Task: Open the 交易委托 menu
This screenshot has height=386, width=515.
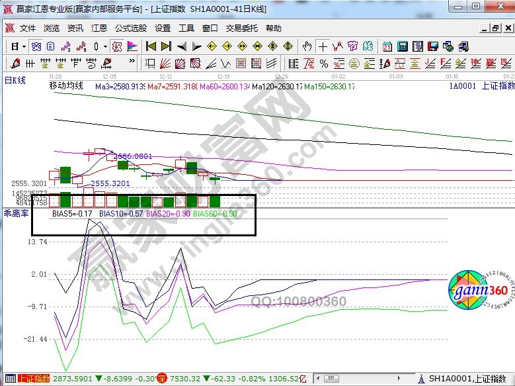Action: [242, 28]
